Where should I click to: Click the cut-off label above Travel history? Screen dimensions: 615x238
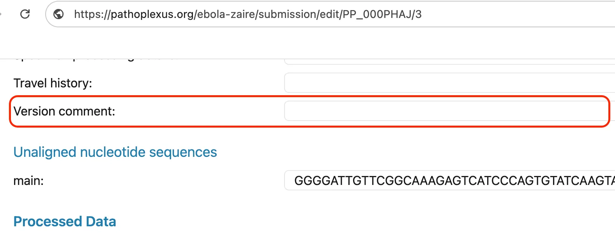tap(94, 59)
